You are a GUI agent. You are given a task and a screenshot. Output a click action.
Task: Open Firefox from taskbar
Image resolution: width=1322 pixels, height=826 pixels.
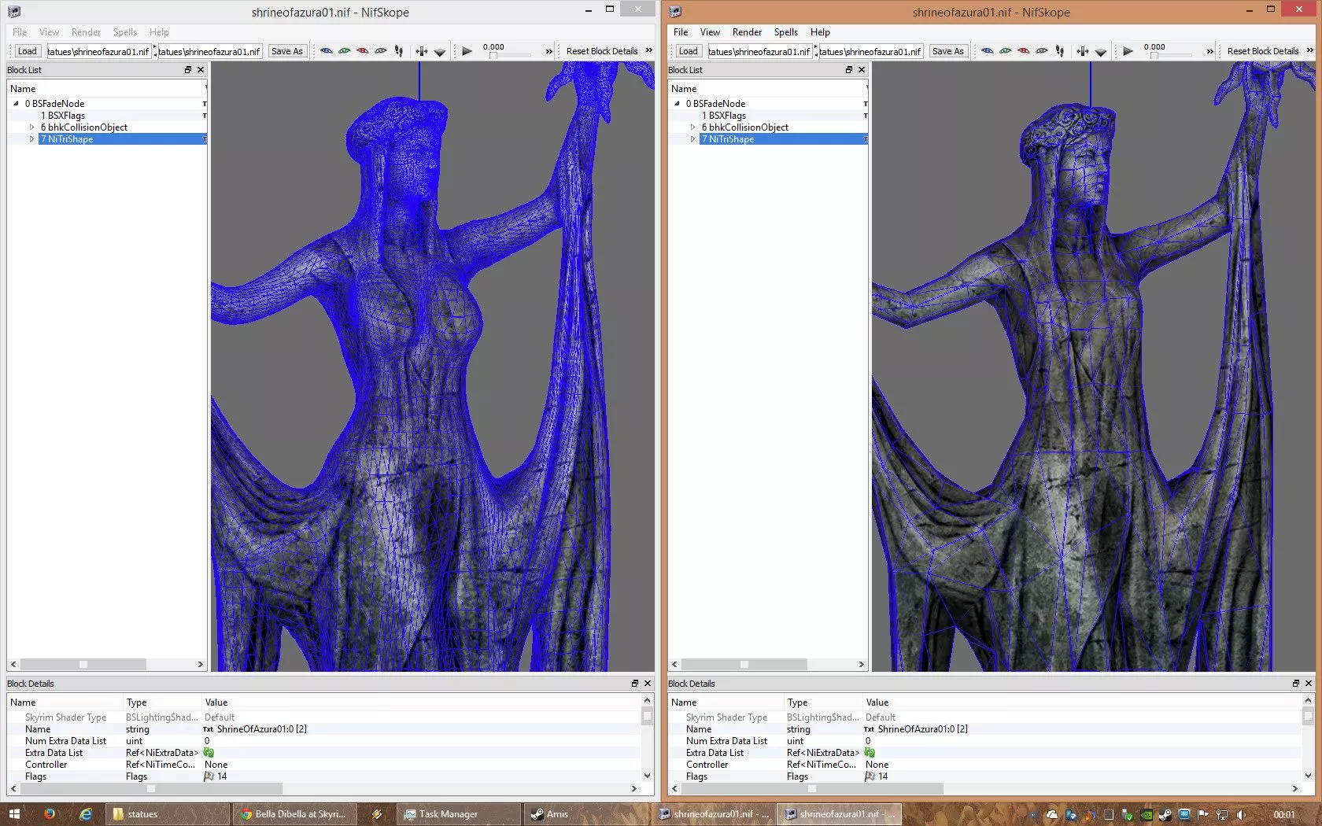50,814
